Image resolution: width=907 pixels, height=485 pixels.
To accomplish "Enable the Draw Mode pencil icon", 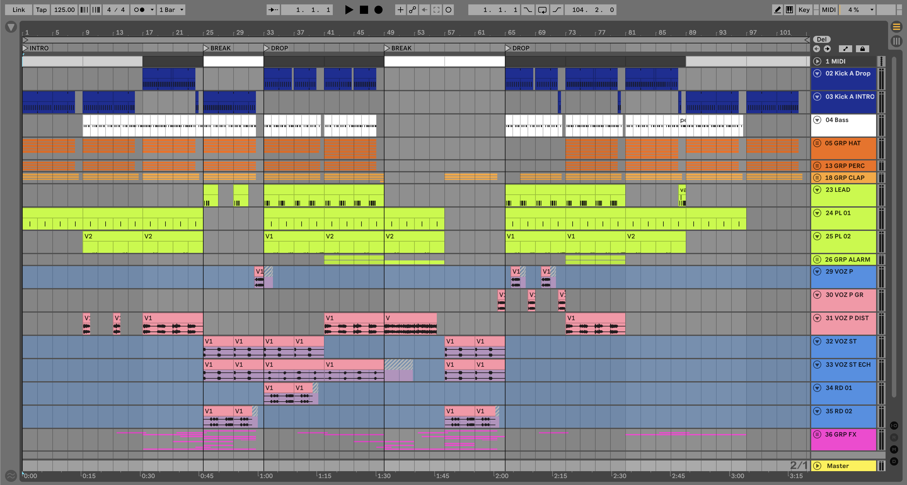I will (x=777, y=10).
